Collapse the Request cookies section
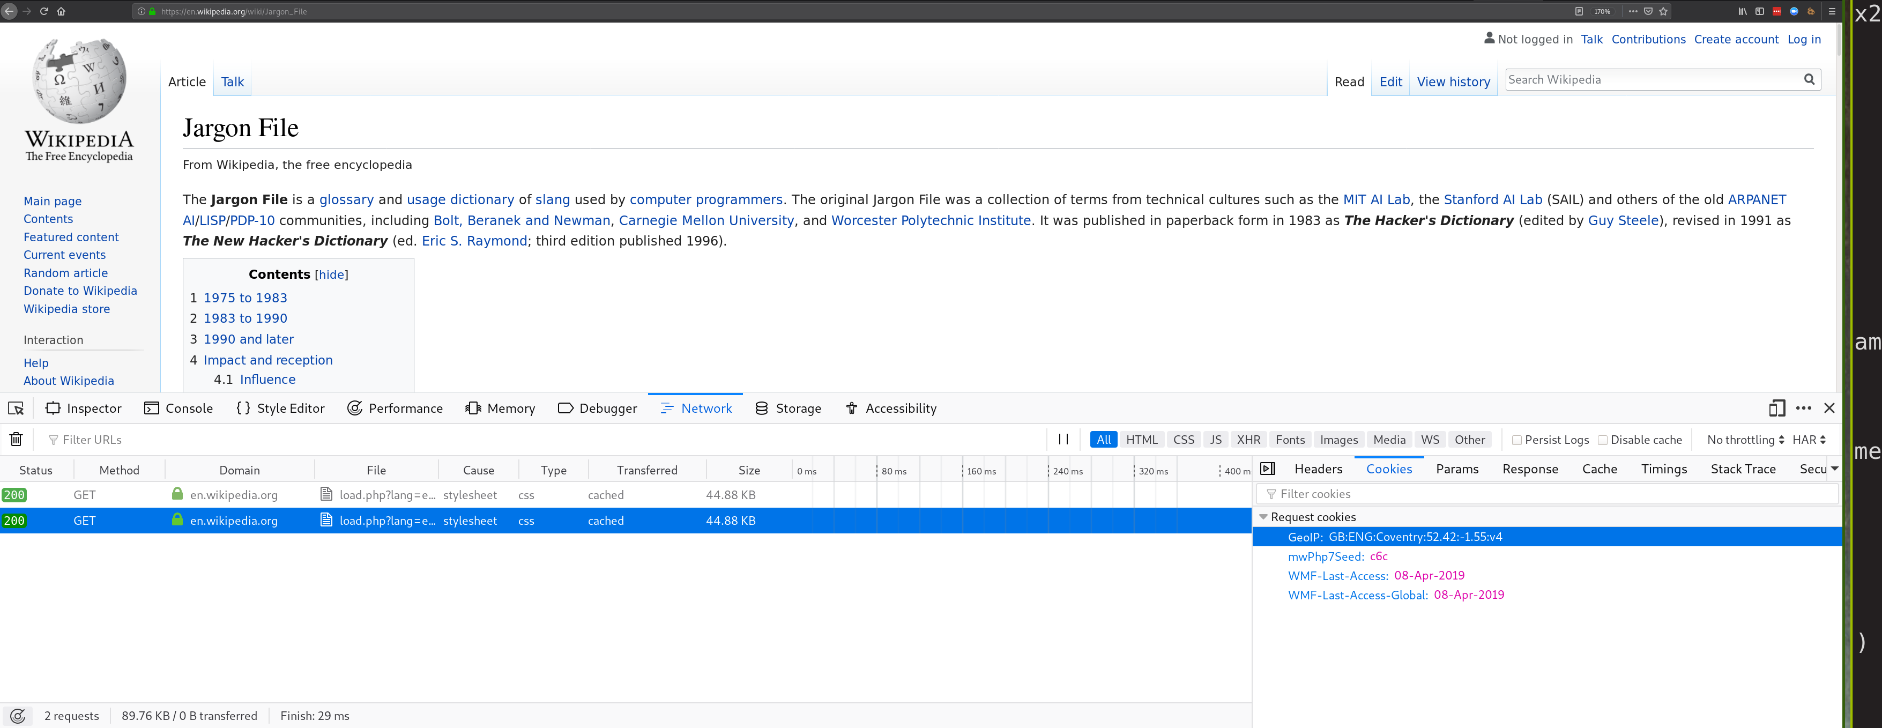 click(x=1263, y=517)
